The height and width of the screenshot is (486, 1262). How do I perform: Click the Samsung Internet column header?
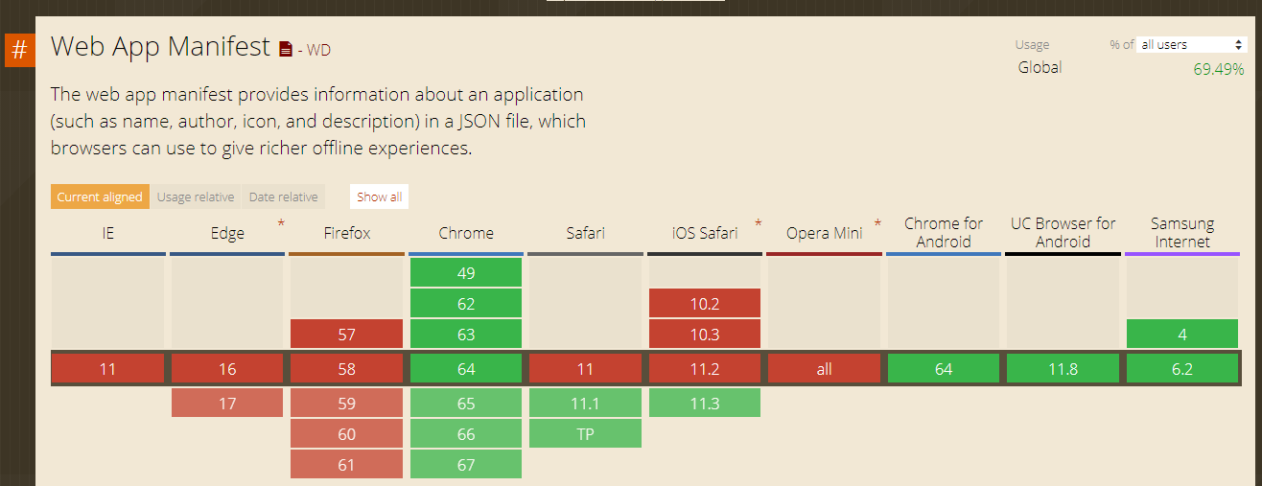pyautogui.click(x=1182, y=232)
